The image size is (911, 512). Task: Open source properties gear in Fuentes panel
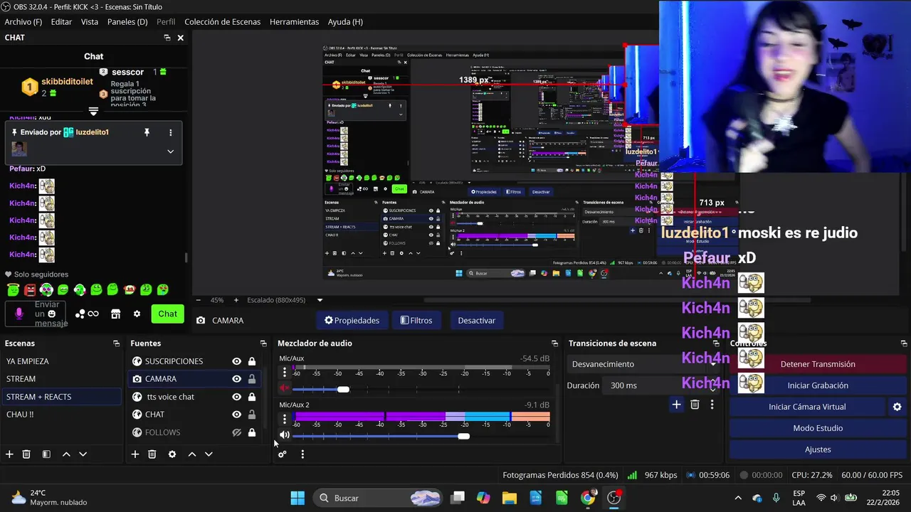[172, 454]
